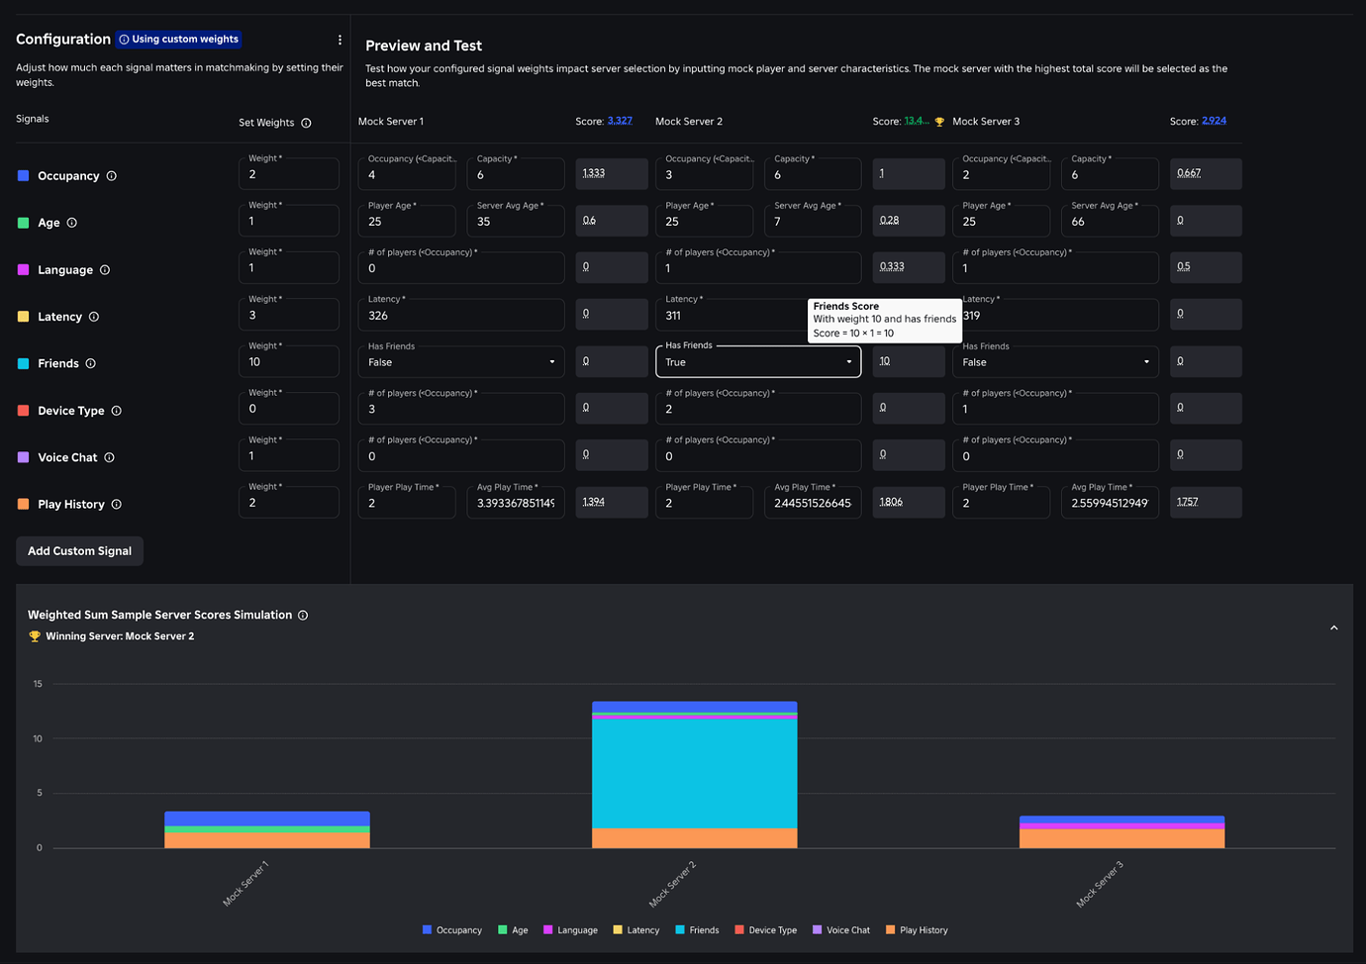Screen dimensions: 1366x964
Task: Collapse the simulation chart with the chevron
Action: [1333, 627]
